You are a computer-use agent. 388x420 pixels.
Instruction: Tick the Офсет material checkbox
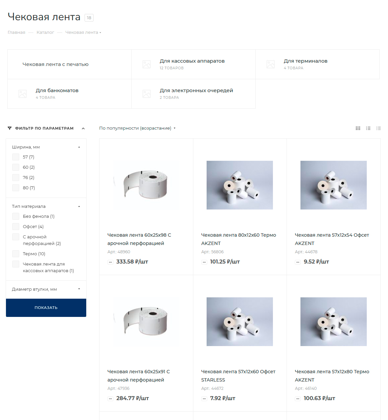(16, 227)
